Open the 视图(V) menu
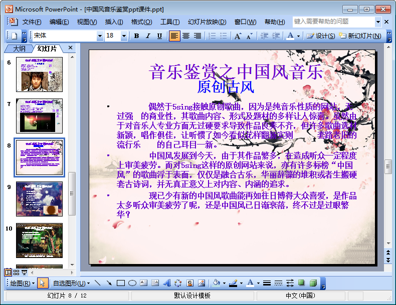Screen dimensions: 396x305 coord(87,22)
